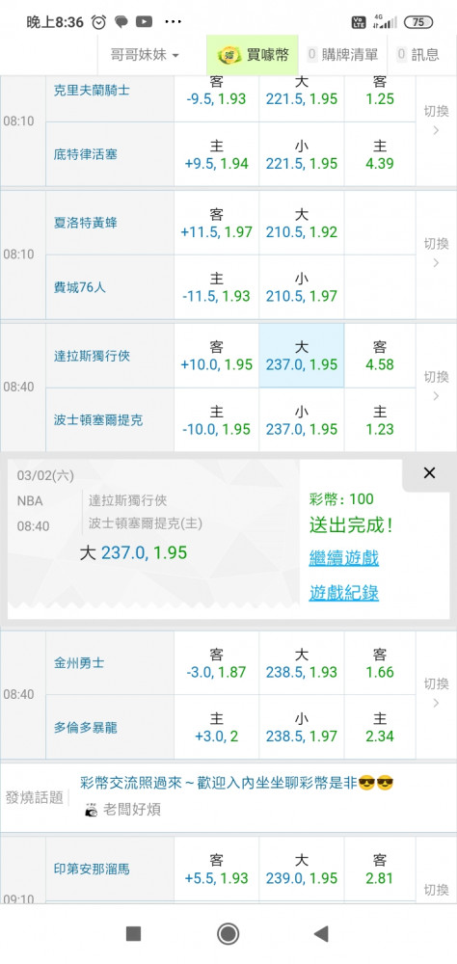Tap the coin icon beside 買噱幣
457x964 pixels.
click(228, 55)
